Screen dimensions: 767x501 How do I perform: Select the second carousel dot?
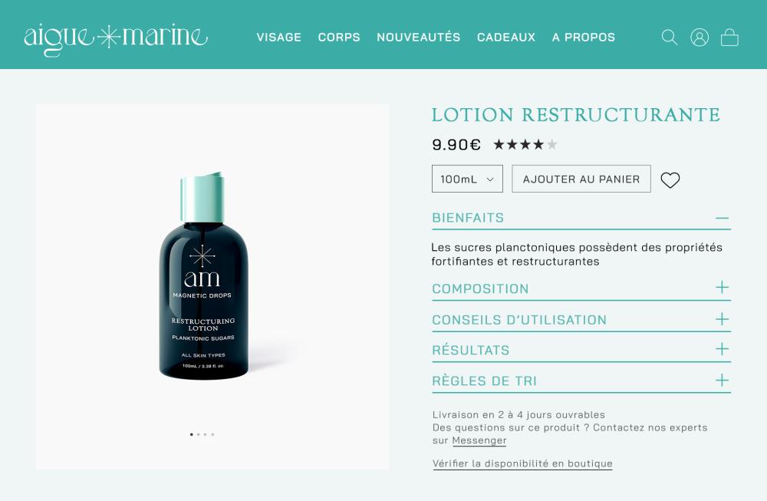pyautogui.click(x=198, y=434)
